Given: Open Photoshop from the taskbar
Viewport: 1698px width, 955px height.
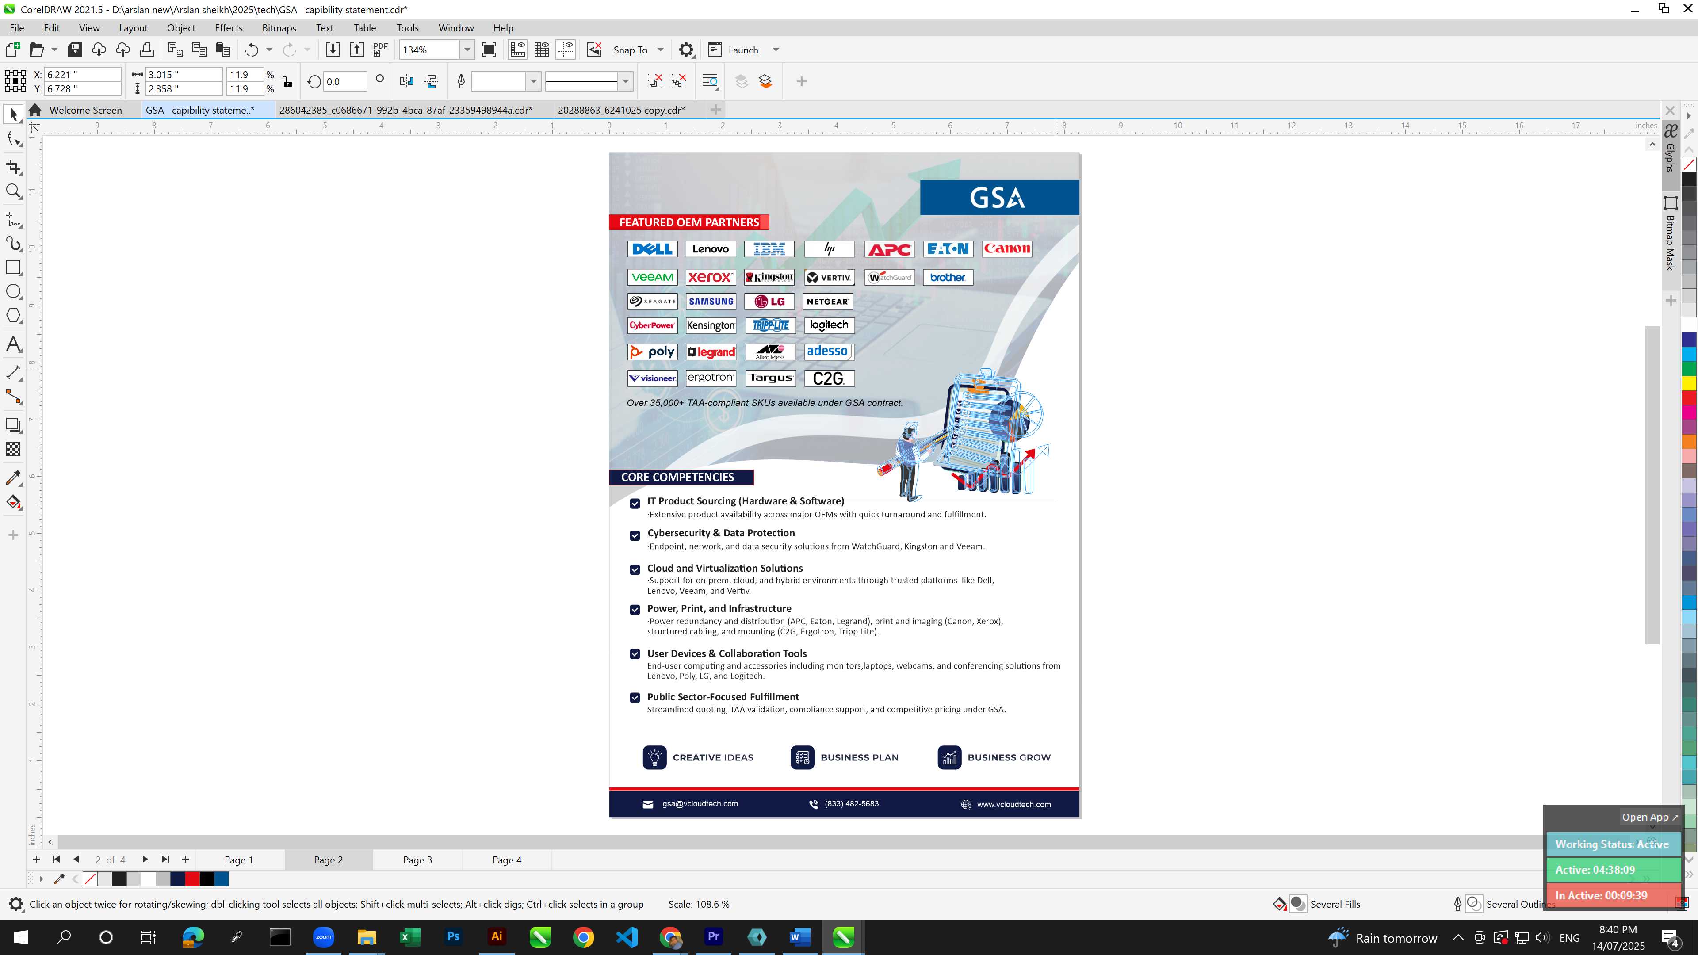Looking at the screenshot, I should click(453, 936).
